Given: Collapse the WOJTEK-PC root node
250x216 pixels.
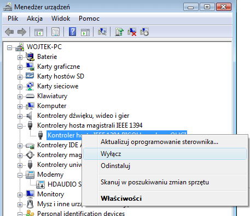Looking at the screenshot, I should [9, 48].
